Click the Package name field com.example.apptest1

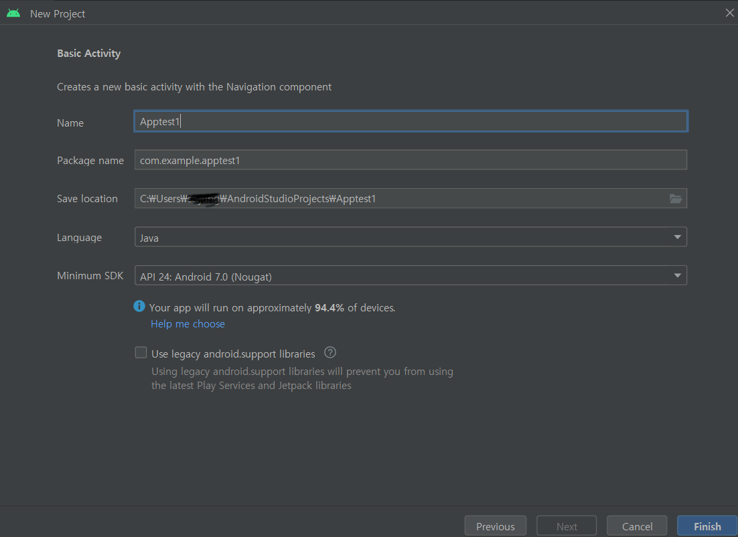tap(411, 160)
